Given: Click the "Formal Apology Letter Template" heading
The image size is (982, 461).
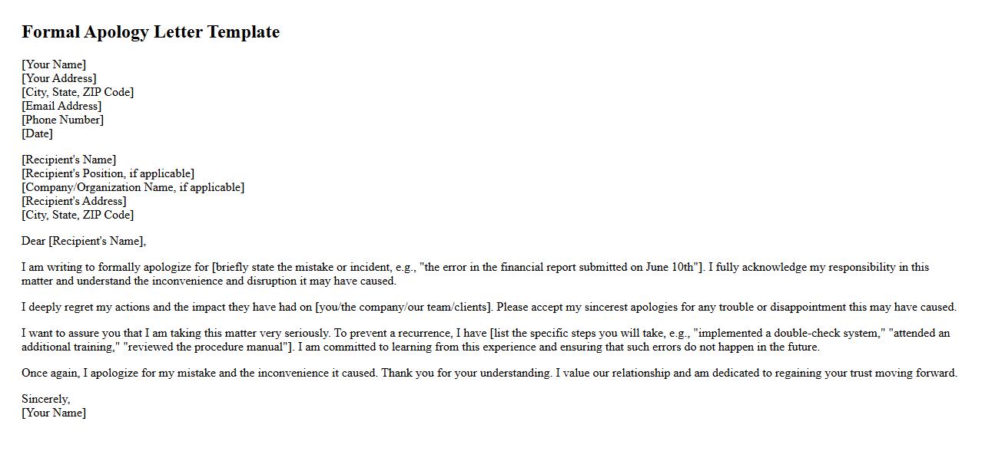Looking at the screenshot, I should pyautogui.click(x=151, y=32).
